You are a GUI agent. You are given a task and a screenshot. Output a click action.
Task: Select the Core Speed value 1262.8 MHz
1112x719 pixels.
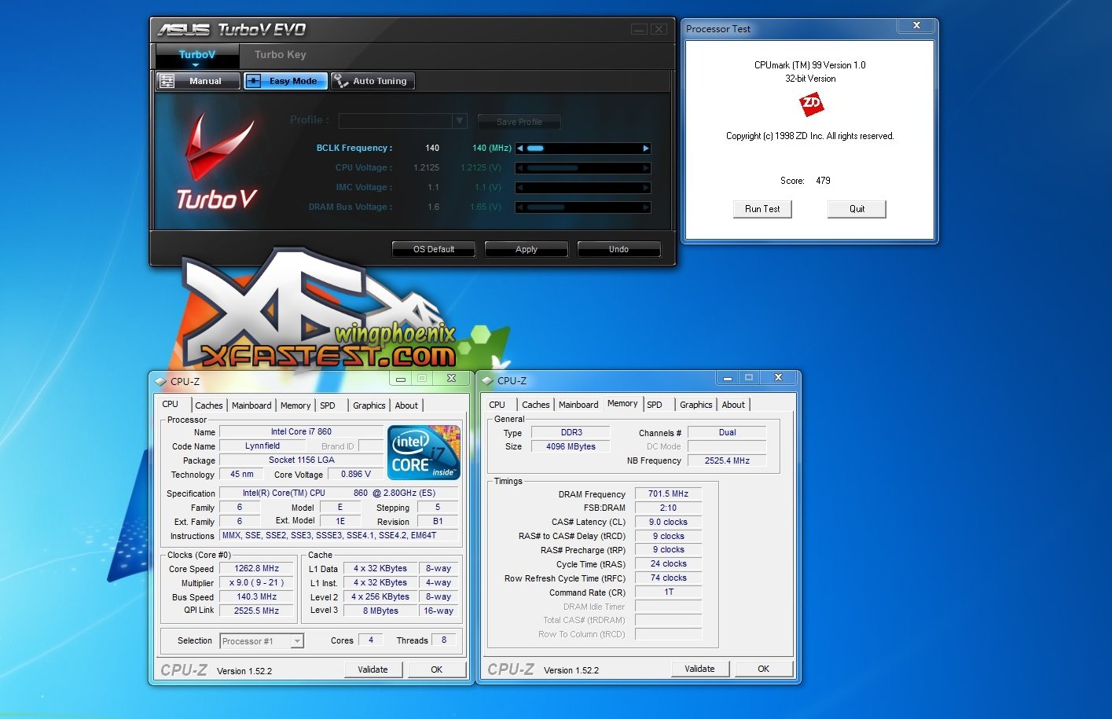tap(257, 568)
